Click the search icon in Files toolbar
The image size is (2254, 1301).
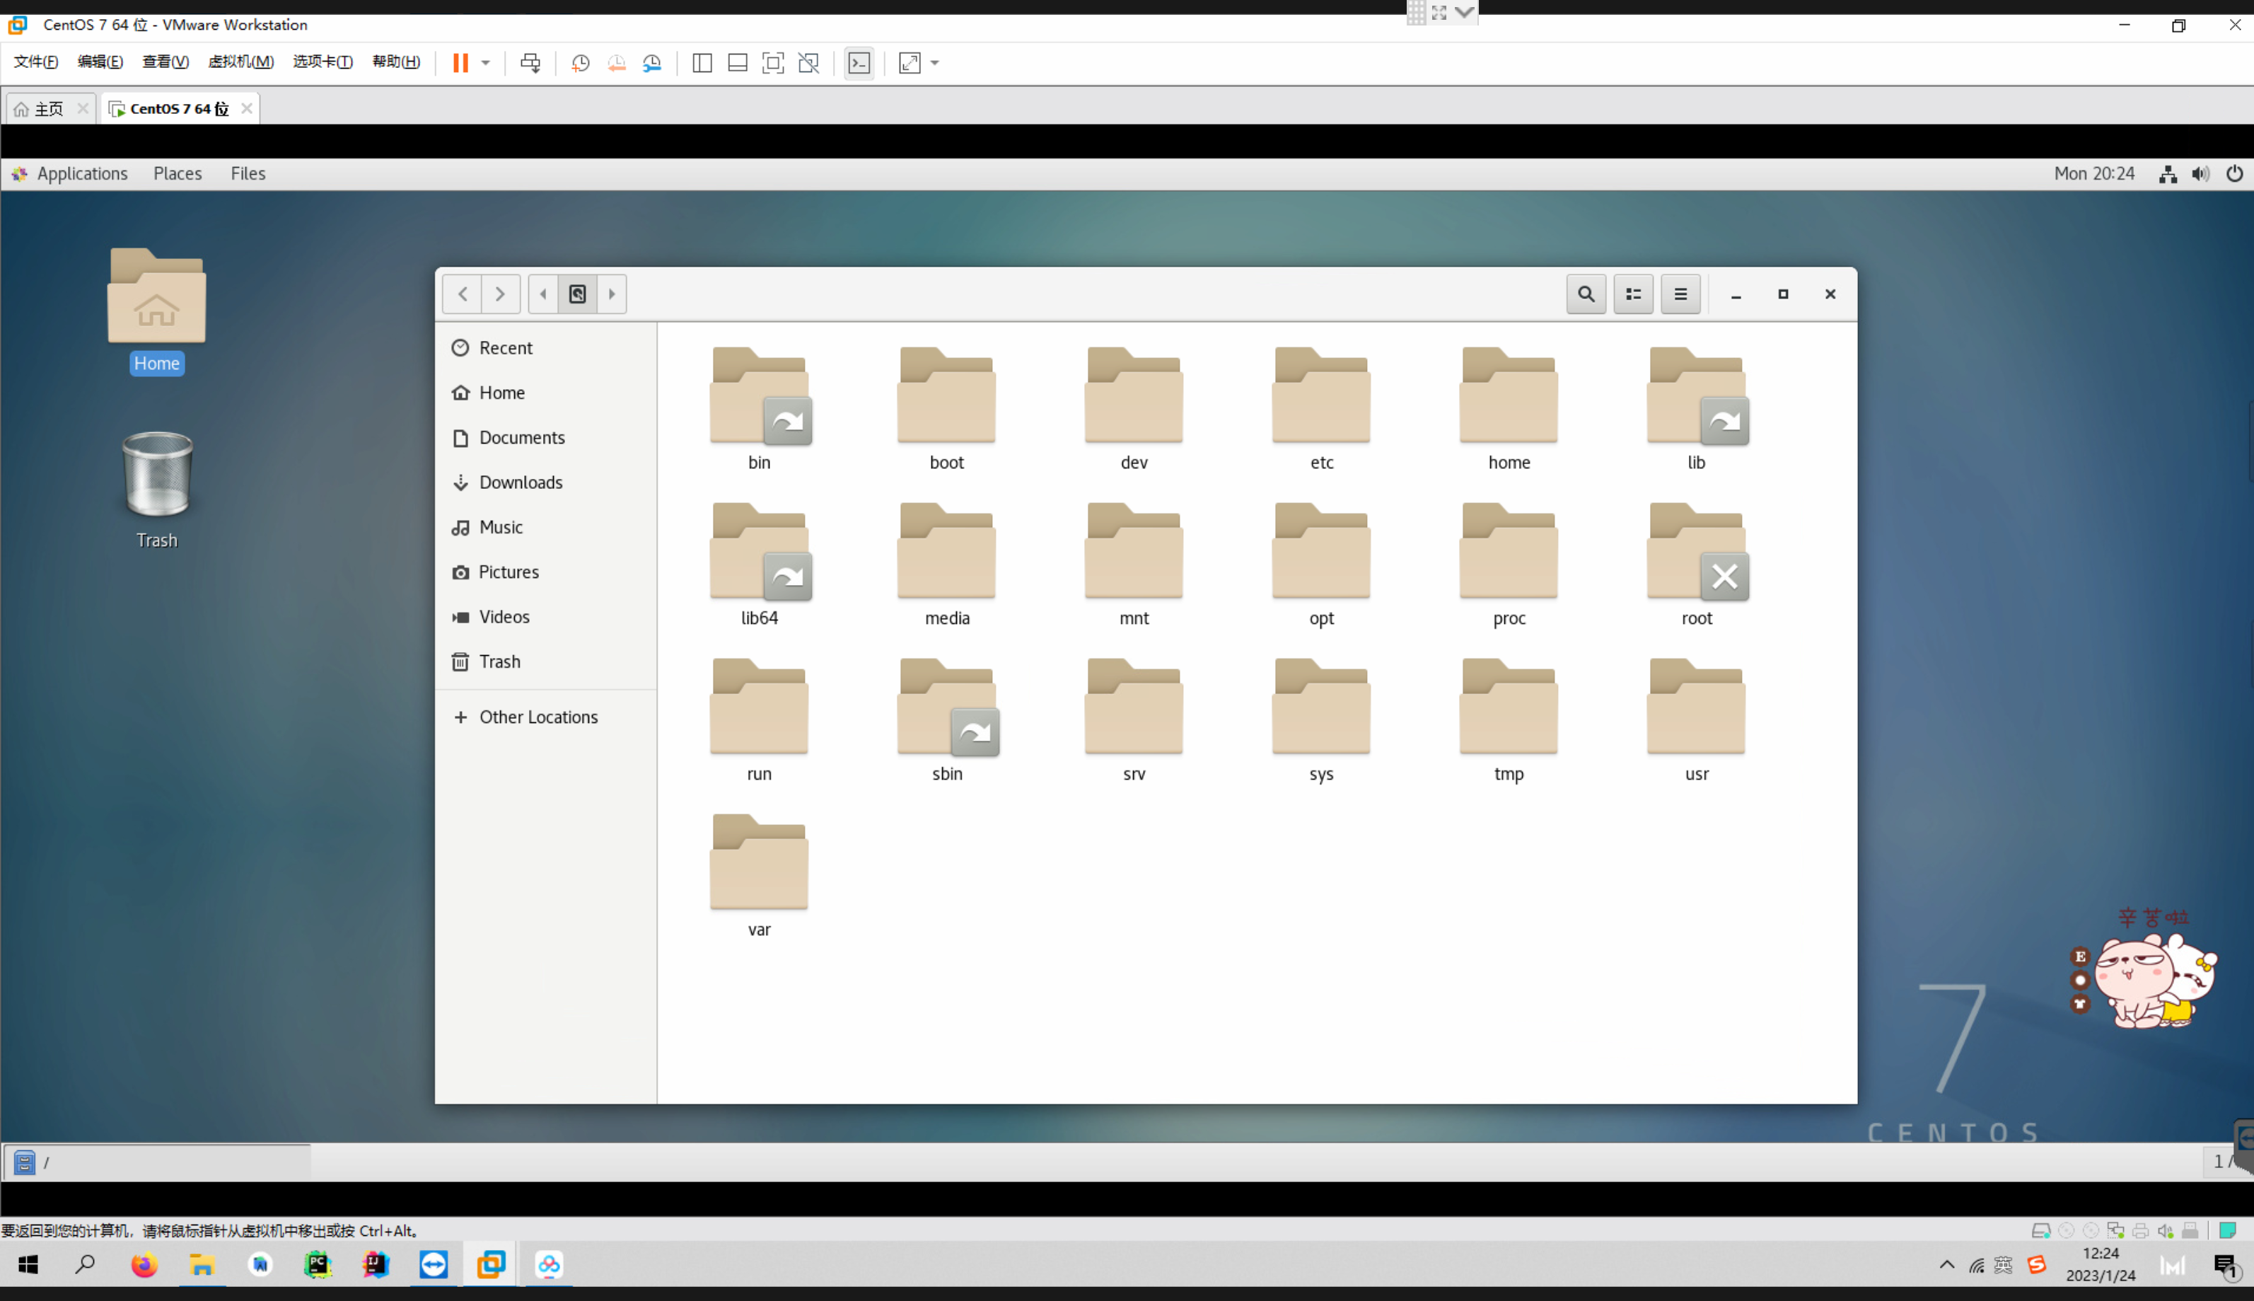coord(1585,294)
